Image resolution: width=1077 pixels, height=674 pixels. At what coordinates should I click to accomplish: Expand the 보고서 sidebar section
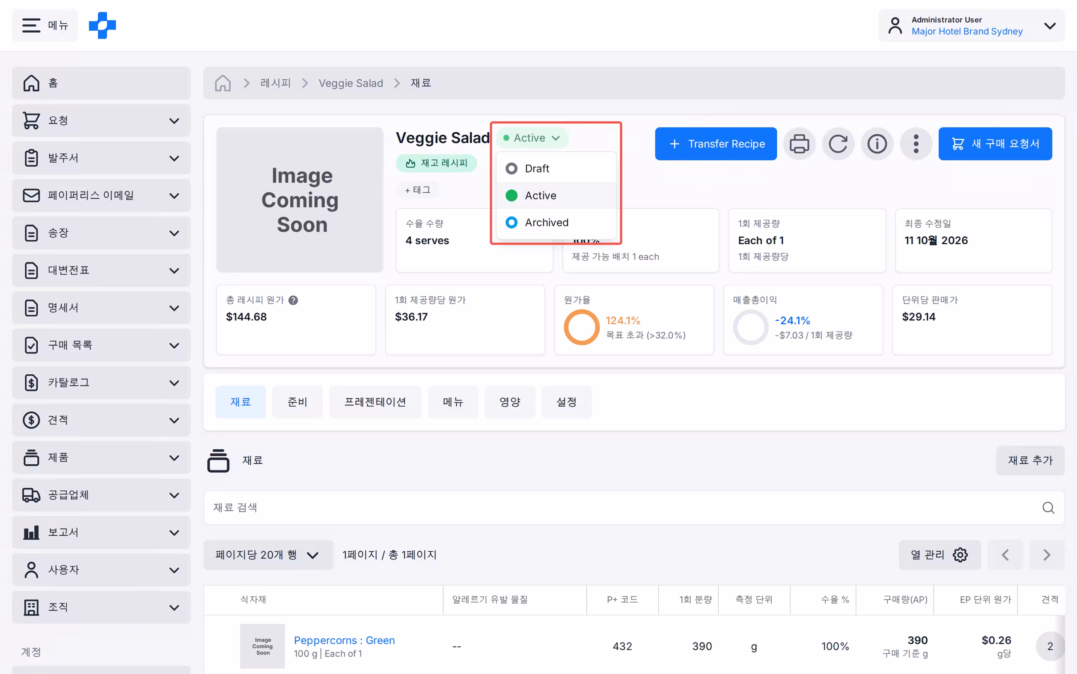101,532
